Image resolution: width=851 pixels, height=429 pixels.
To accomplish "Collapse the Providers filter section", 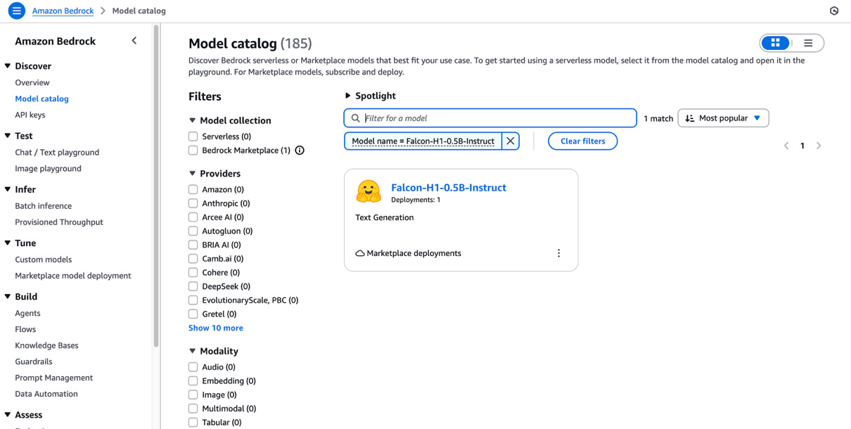I will coord(193,174).
